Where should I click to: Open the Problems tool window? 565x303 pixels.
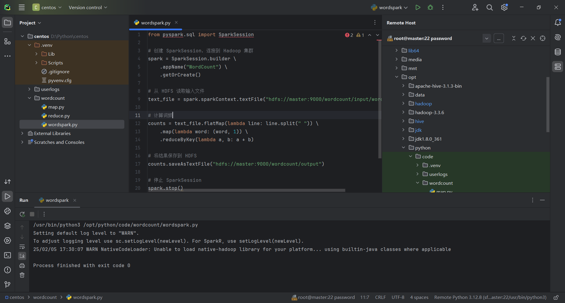coord(8,270)
